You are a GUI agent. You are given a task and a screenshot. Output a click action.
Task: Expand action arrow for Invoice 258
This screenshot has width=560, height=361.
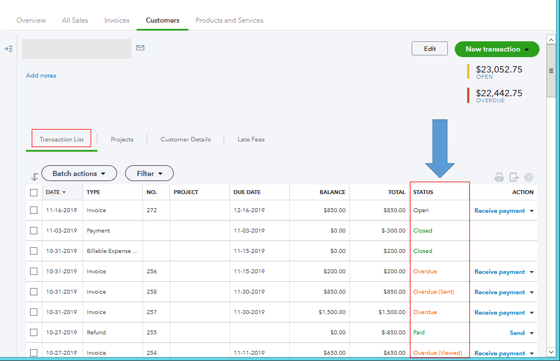pyautogui.click(x=532, y=292)
